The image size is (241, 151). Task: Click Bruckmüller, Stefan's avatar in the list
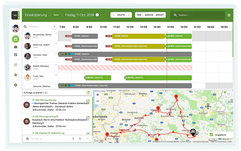click(28, 36)
